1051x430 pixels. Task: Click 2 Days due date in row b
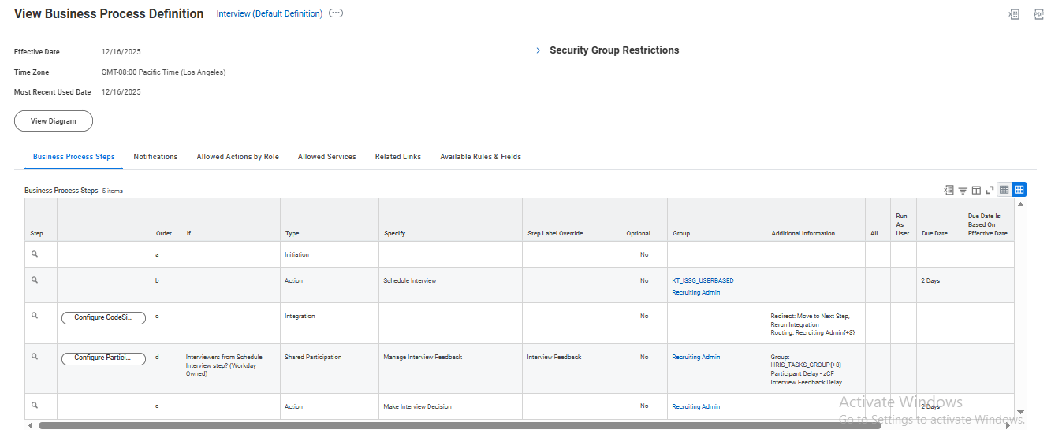point(930,280)
